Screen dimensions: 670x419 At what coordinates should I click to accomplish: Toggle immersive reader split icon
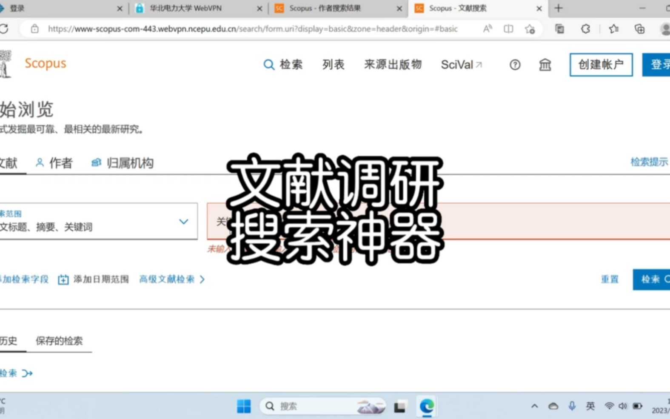coord(508,29)
